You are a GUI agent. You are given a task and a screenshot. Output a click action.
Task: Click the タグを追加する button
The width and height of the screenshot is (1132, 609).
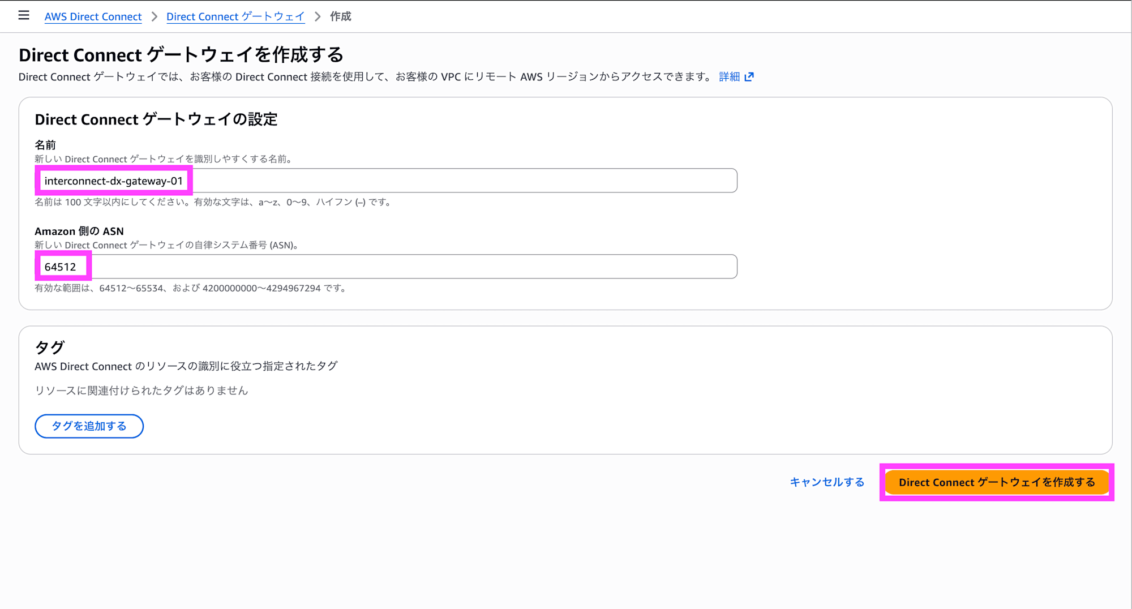pos(89,426)
